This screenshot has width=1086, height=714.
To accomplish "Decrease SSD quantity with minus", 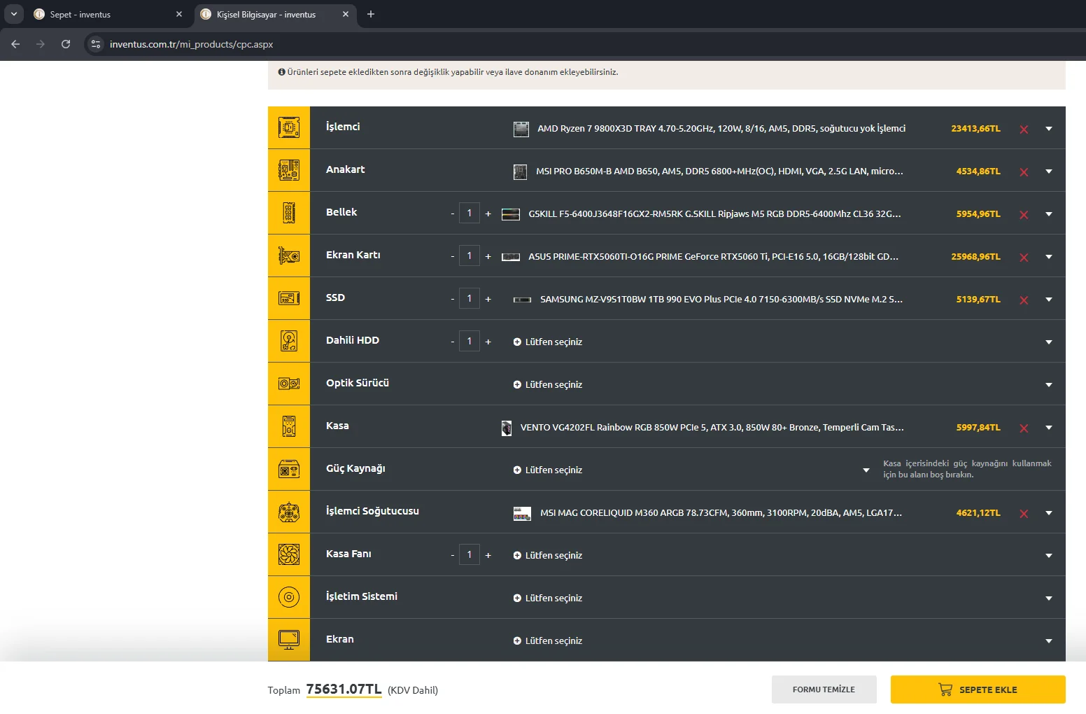I will [453, 299].
